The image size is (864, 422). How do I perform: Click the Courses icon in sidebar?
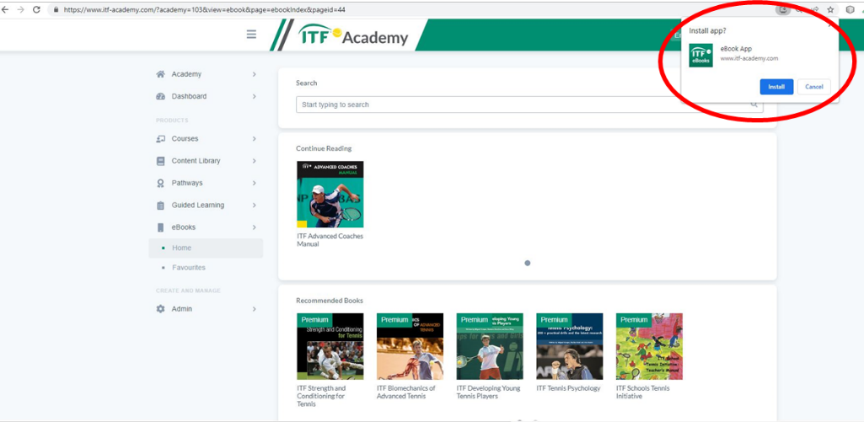click(x=160, y=139)
